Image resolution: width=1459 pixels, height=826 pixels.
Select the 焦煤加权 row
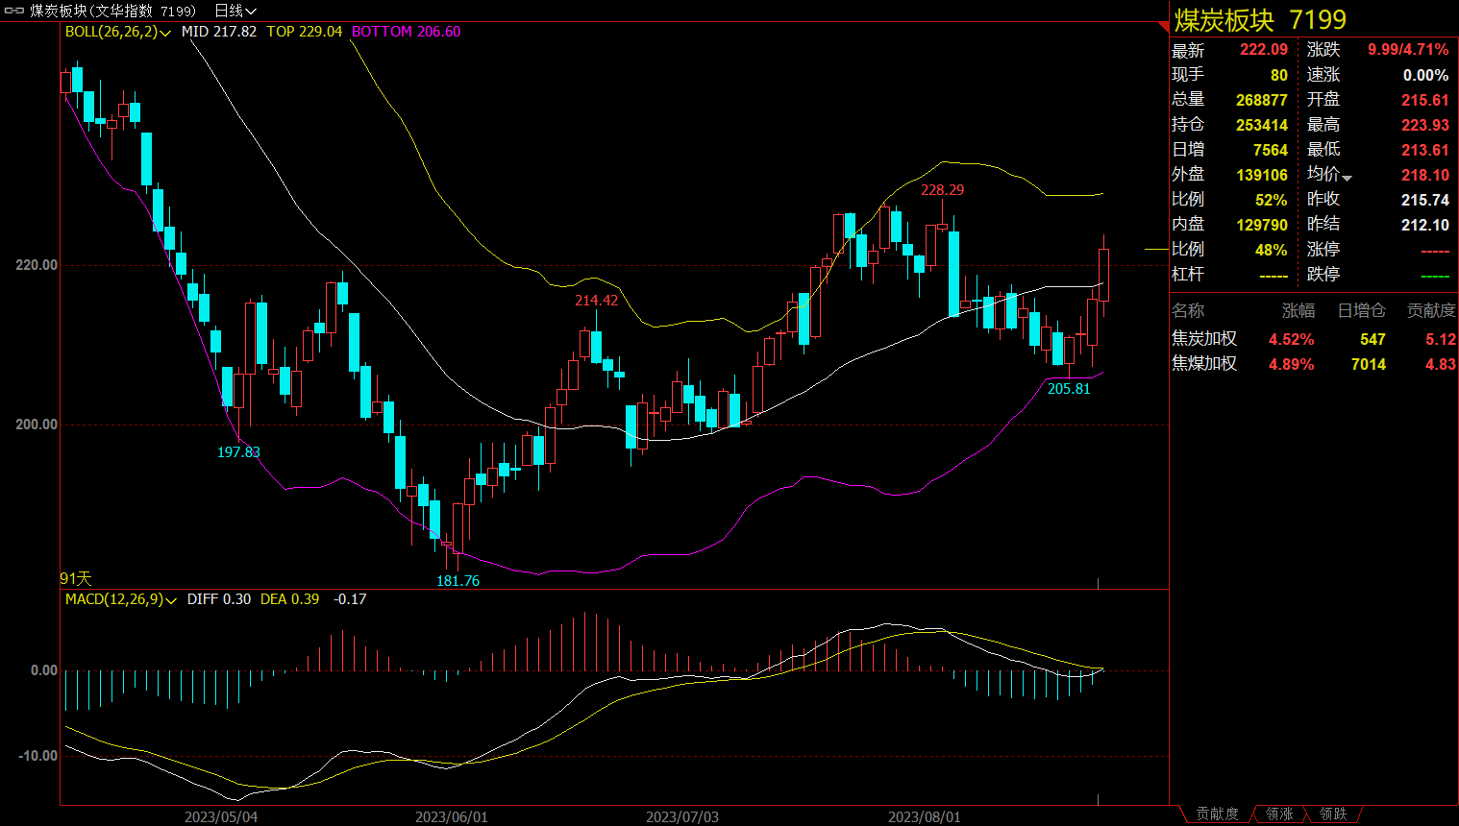click(x=1314, y=364)
